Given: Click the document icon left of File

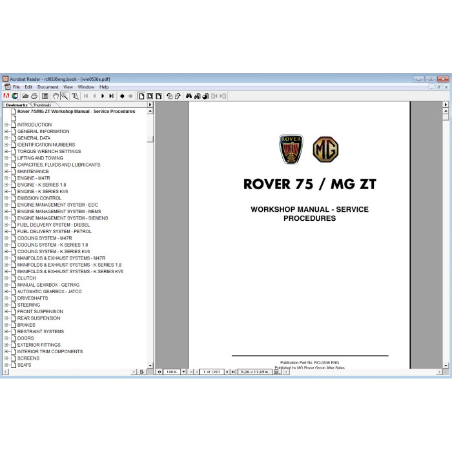Looking at the screenshot, I should 7,87.
